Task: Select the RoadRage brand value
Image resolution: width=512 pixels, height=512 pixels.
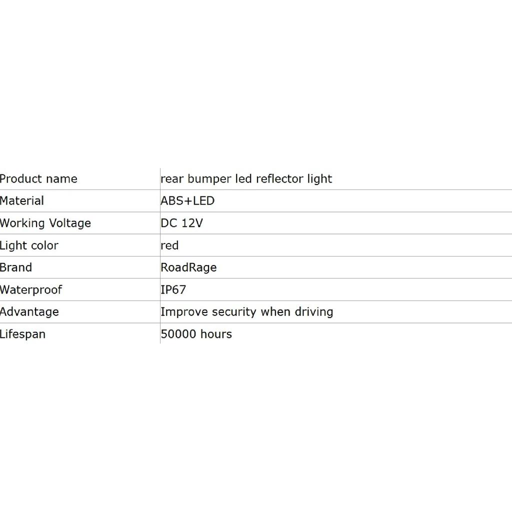Action: coord(188,268)
